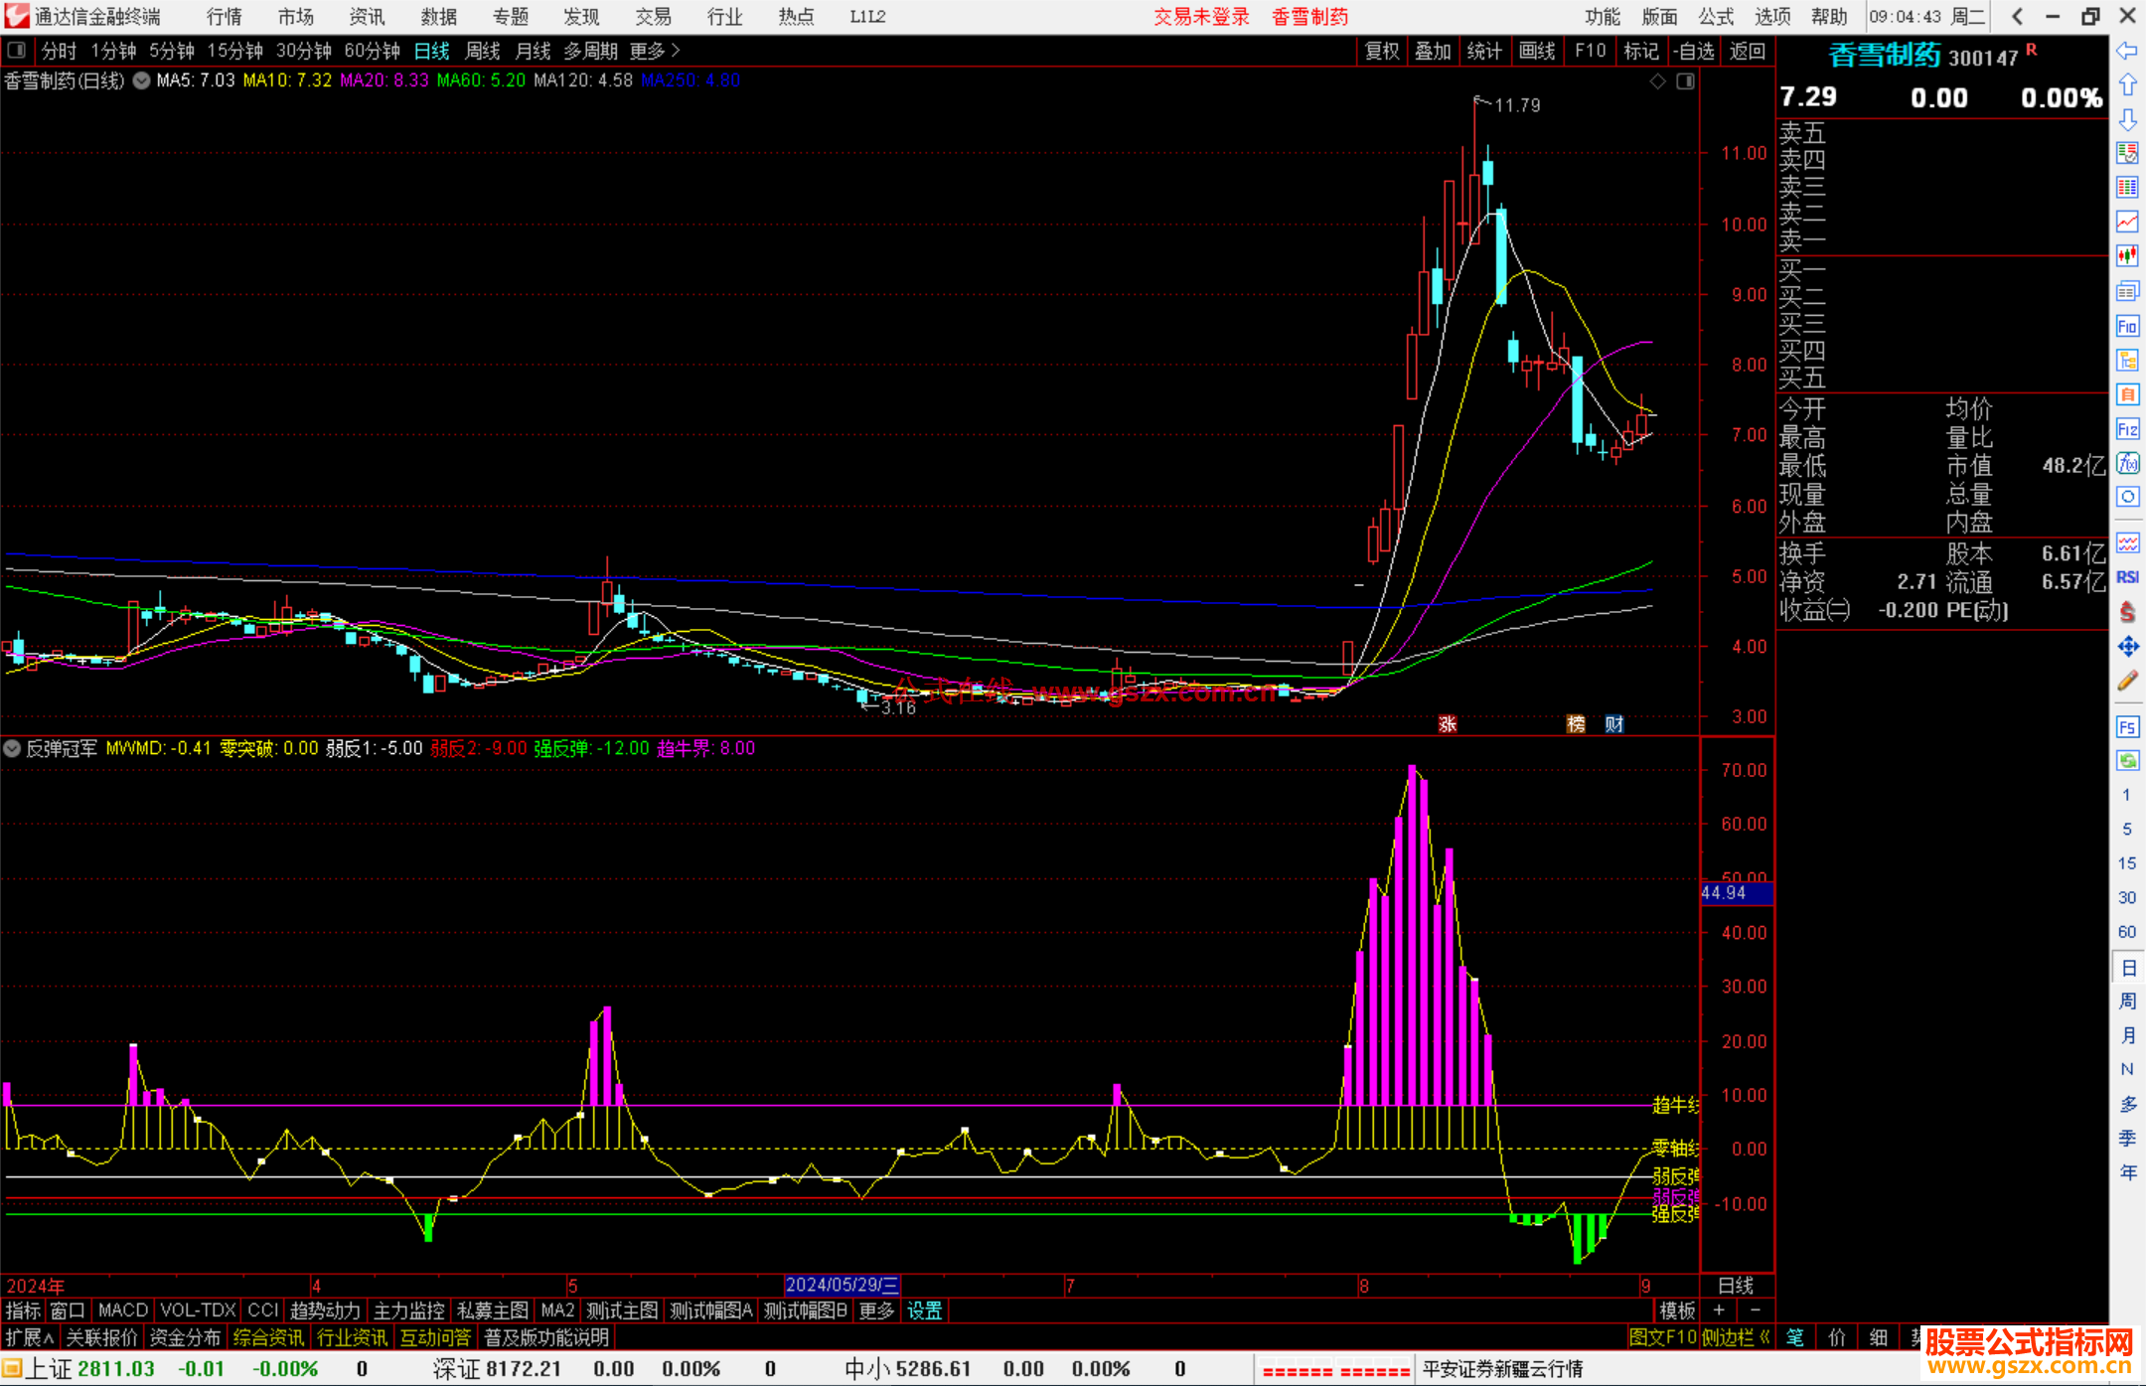Collapse the 侧边栏 side bar chevrons
The height and width of the screenshot is (1386, 2146).
[x=1764, y=1338]
